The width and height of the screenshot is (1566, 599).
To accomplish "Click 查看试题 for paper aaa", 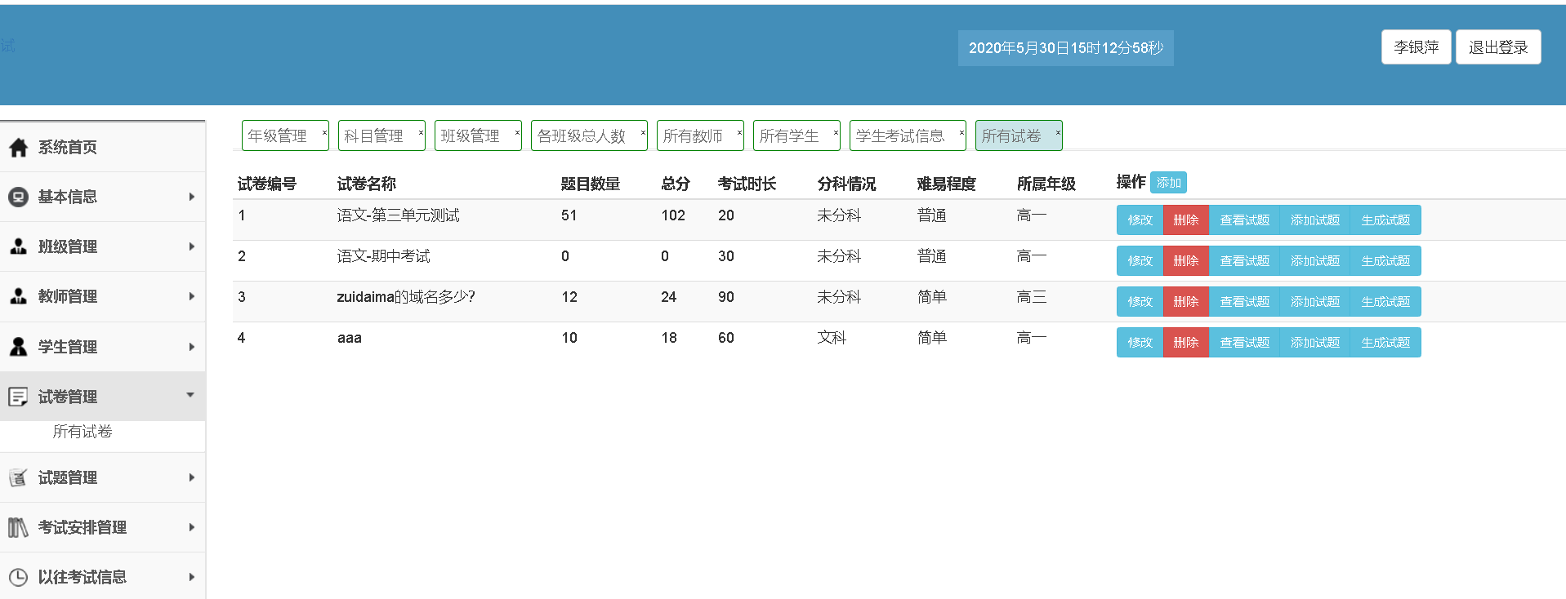I will (1244, 343).
